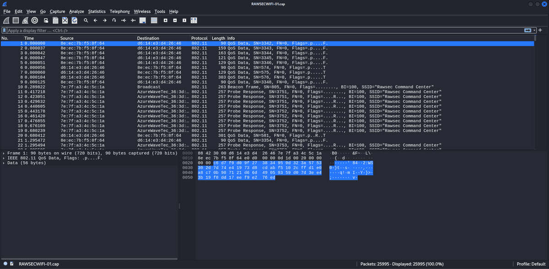Sort by the Length column header

(218, 38)
